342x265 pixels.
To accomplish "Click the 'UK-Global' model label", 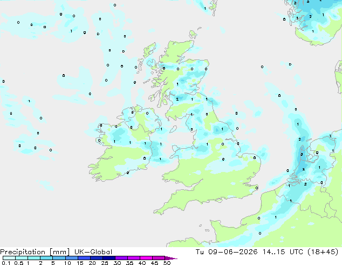I will coord(93,252).
